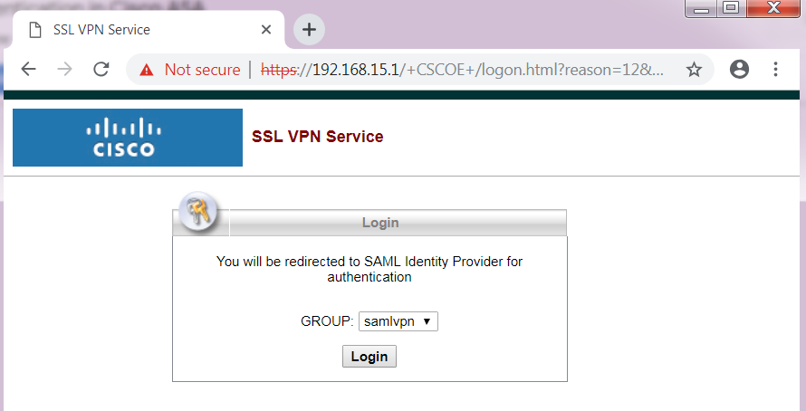Click the keys icon beside Login header
806x411 pixels.
(198, 214)
